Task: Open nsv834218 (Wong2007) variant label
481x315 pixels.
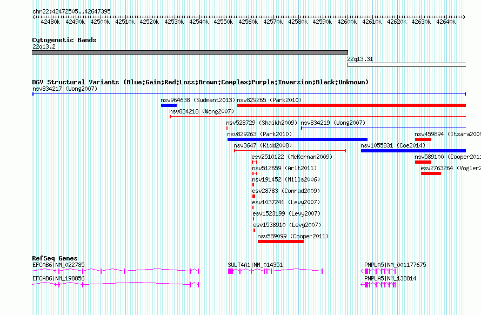Action: 202,111
